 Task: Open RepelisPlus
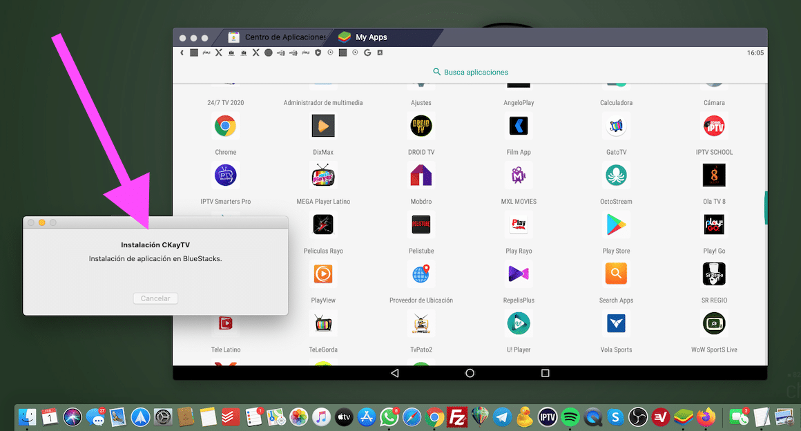pos(519,274)
